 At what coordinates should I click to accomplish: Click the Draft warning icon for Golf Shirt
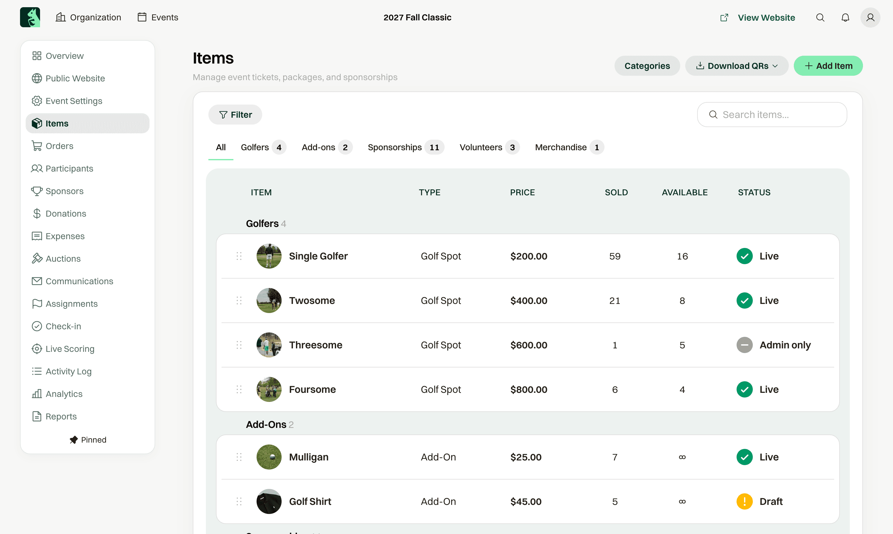point(744,501)
